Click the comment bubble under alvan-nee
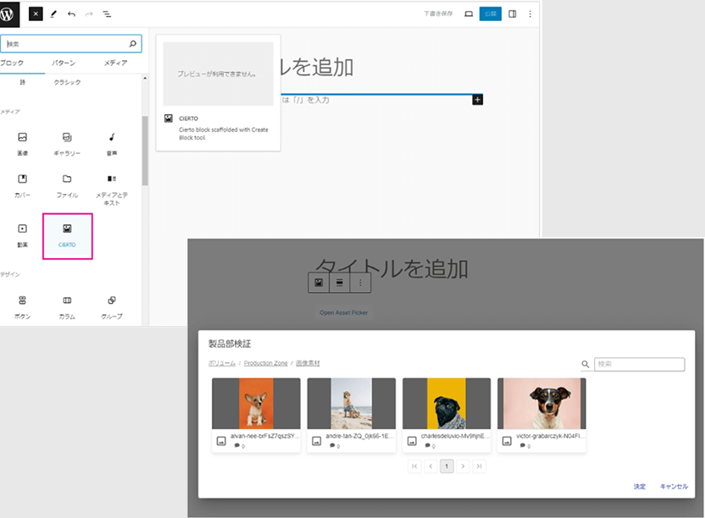 coord(237,446)
